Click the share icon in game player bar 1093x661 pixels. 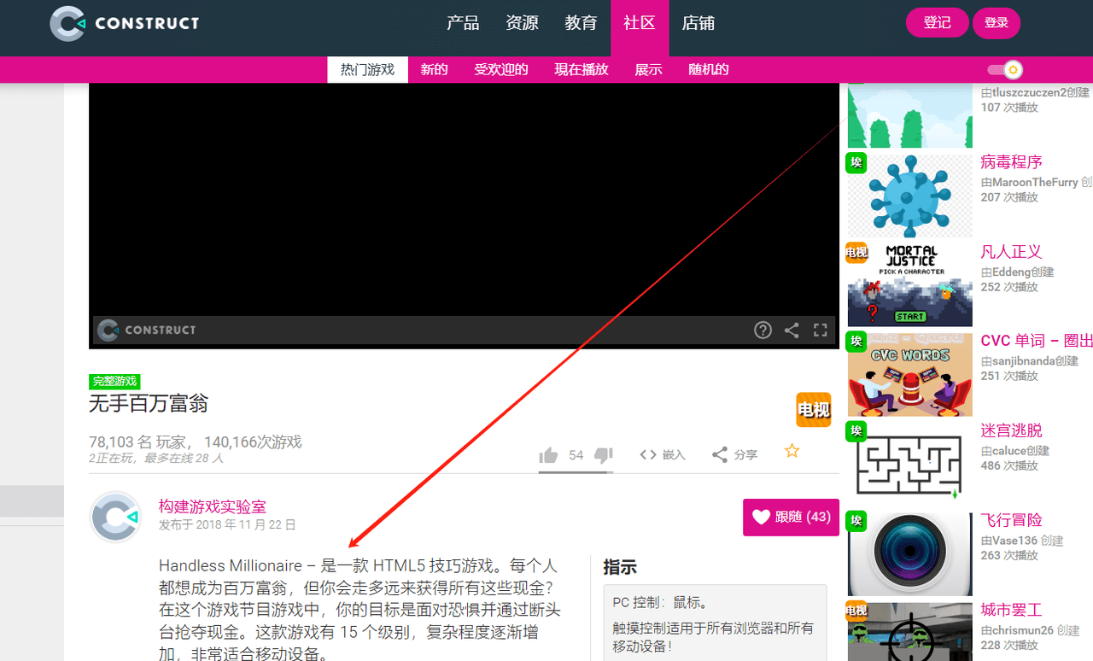click(792, 330)
